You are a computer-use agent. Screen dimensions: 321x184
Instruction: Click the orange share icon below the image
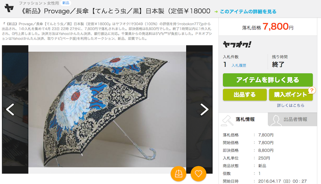pyautogui.click(x=178, y=174)
